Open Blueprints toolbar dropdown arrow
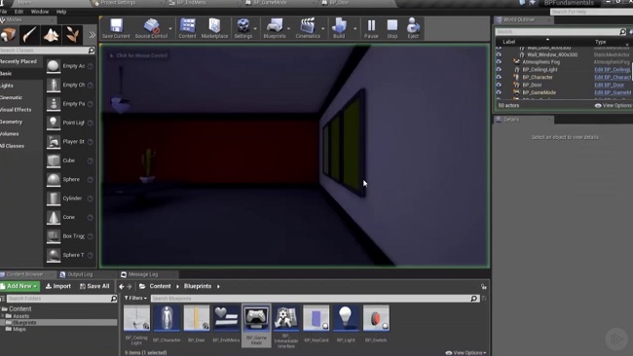Screen dimensions: 633x356 288,28
